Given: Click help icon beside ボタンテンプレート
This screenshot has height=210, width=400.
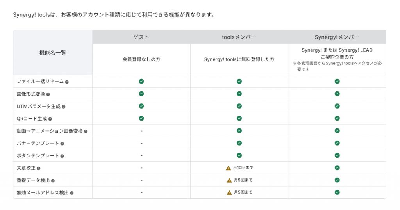Looking at the screenshot, I should (62, 156).
